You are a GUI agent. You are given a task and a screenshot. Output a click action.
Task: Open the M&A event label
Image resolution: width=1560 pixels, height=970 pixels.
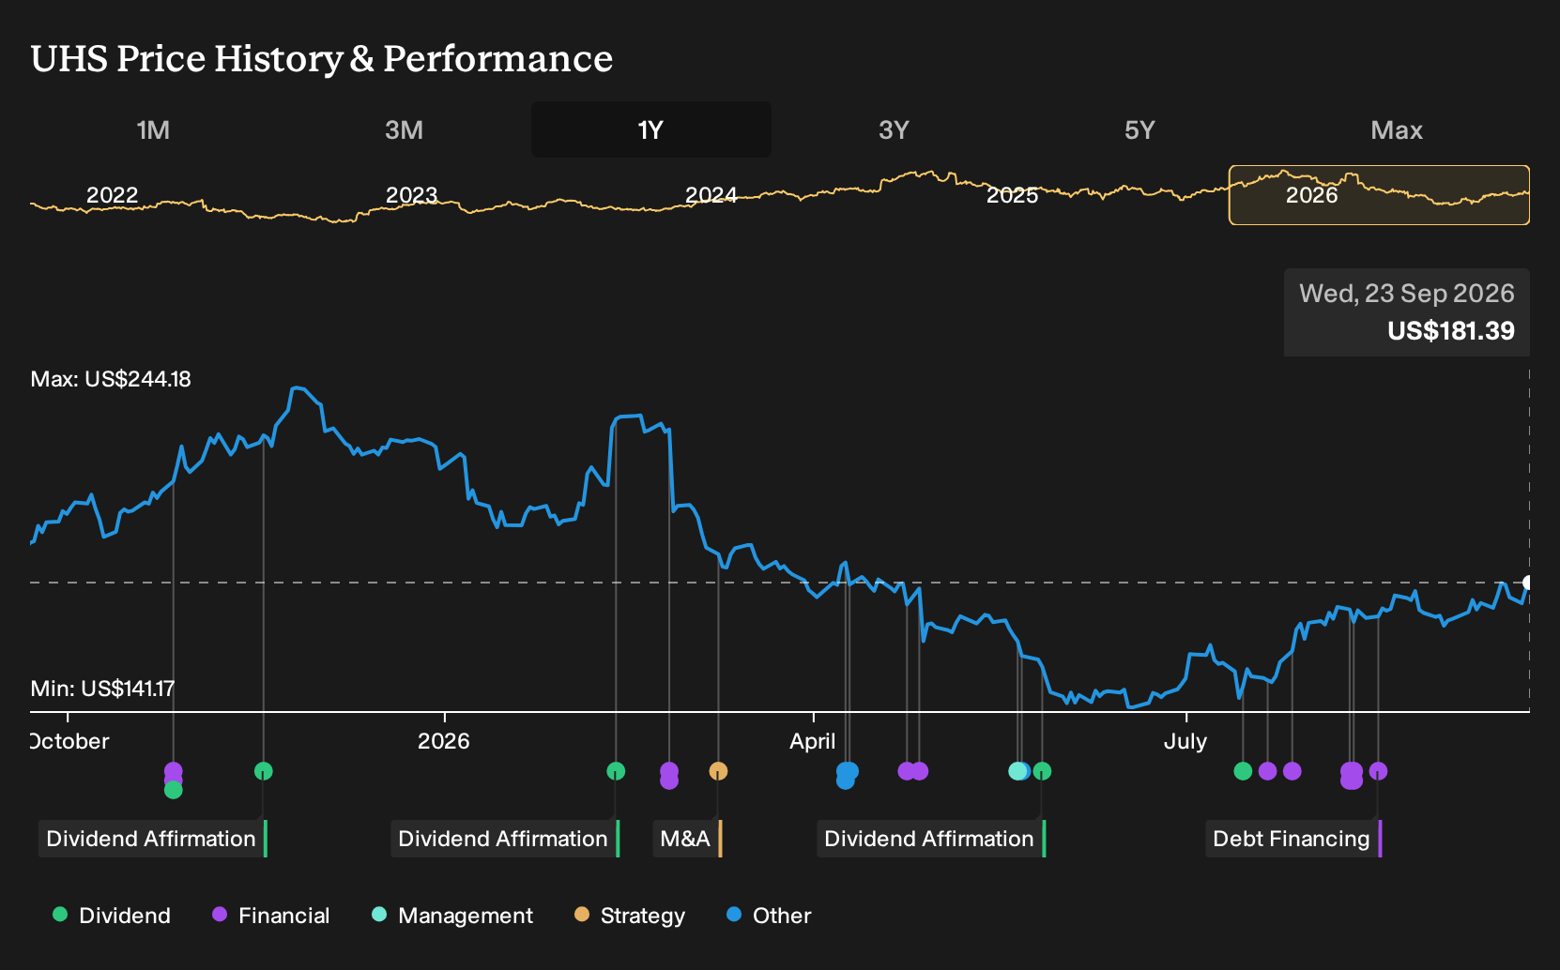tap(686, 839)
